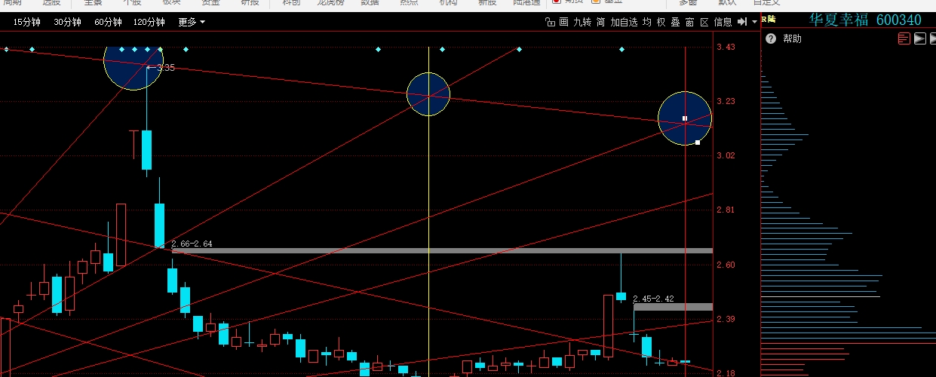Click the 2.39 price axis label
The image size is (936, 377).
[x=726, y=319]
